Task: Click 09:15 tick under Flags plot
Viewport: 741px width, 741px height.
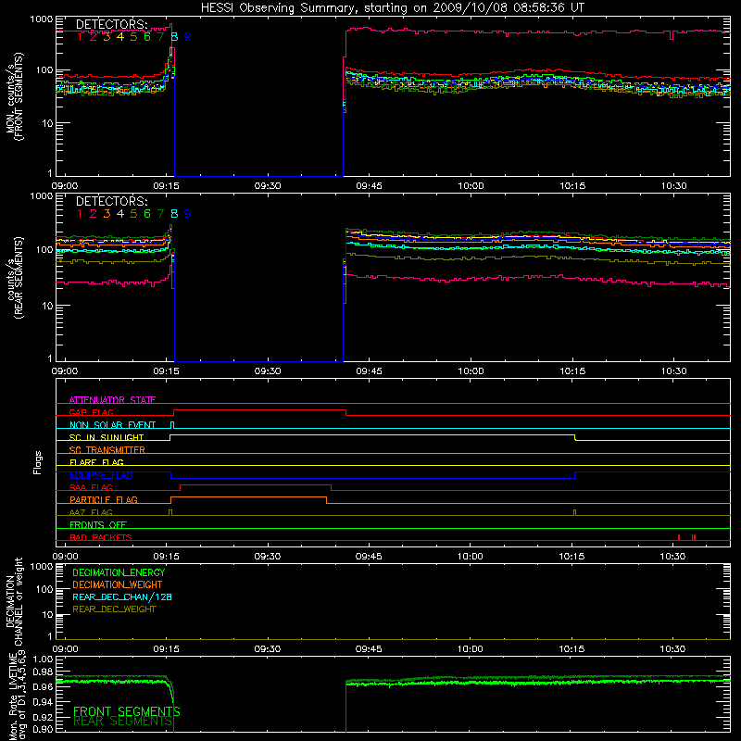Action: coord(167,557)
